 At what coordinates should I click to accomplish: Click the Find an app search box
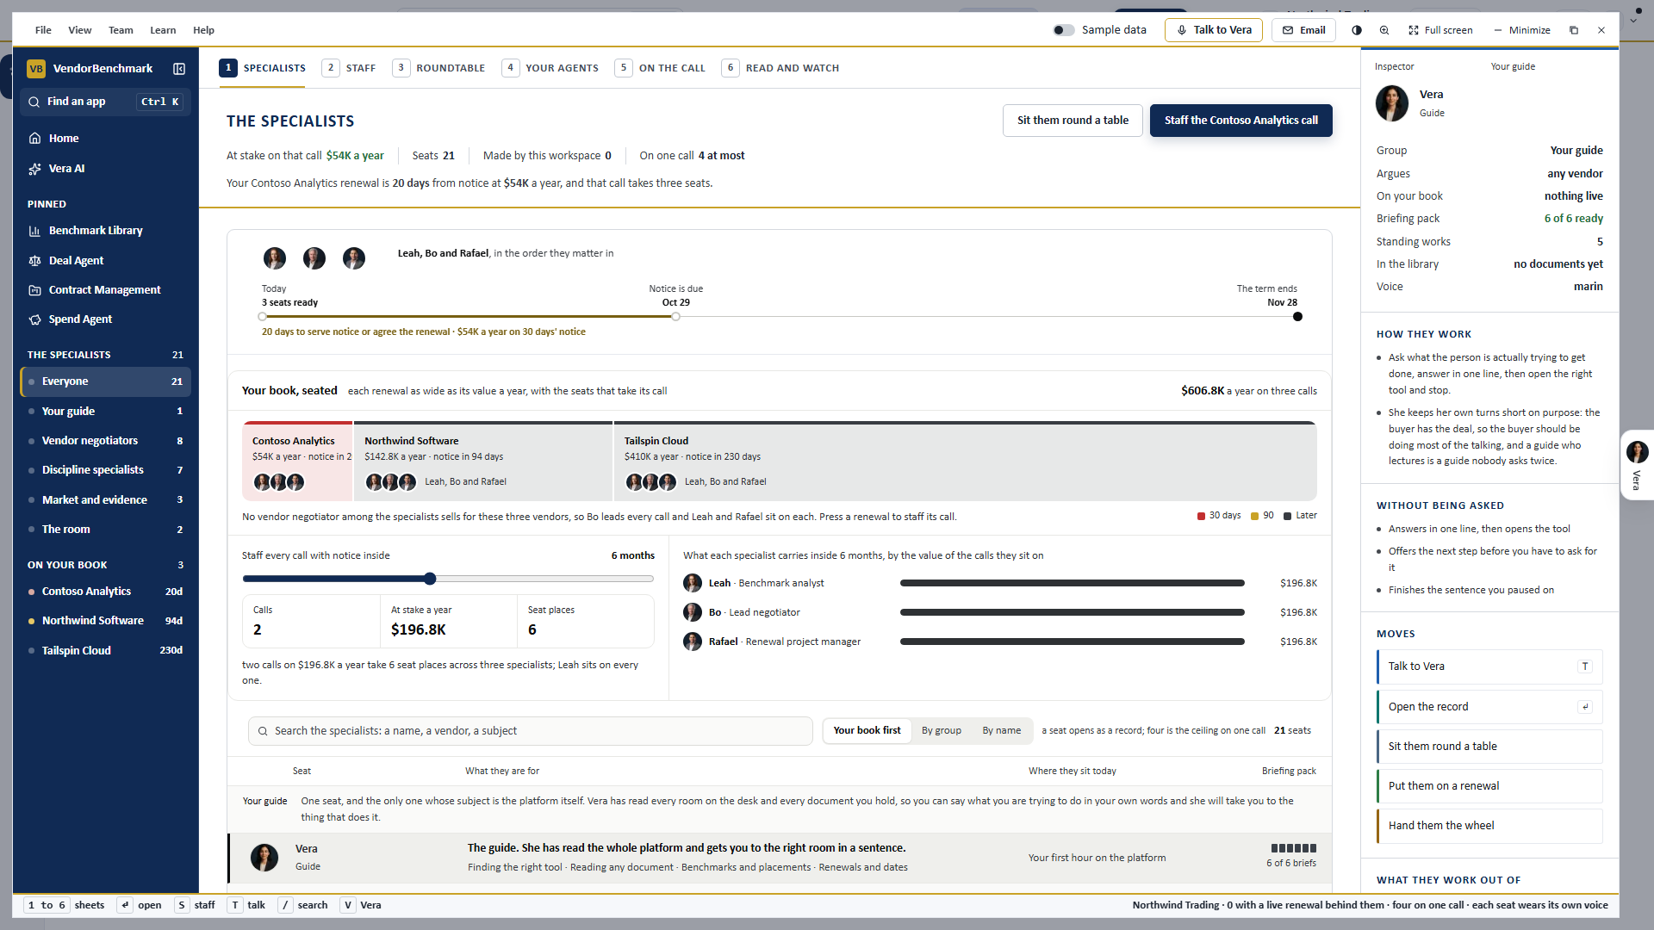point(105,102)
